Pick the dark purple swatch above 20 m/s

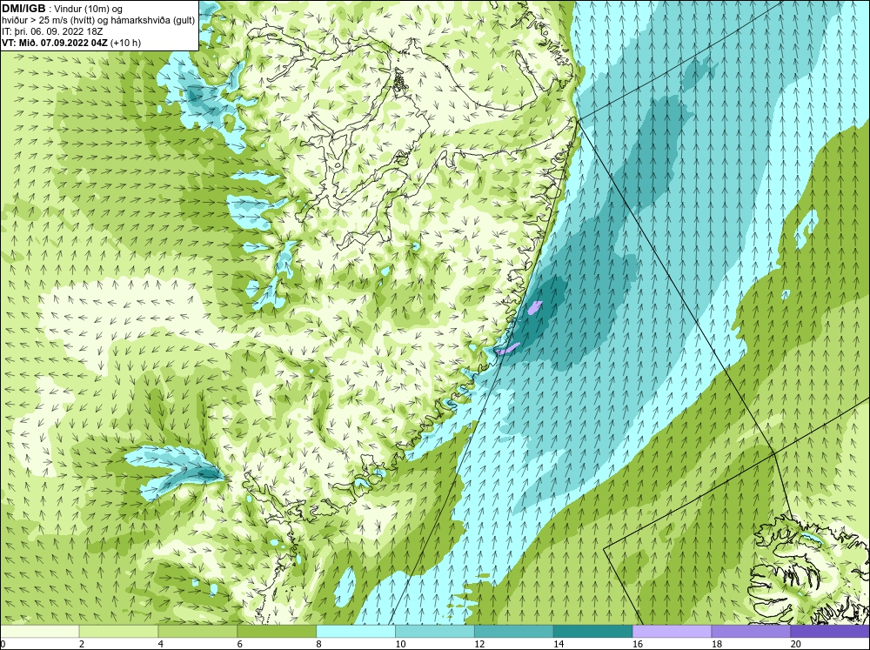pyautogui.click(x=830, y=631)
